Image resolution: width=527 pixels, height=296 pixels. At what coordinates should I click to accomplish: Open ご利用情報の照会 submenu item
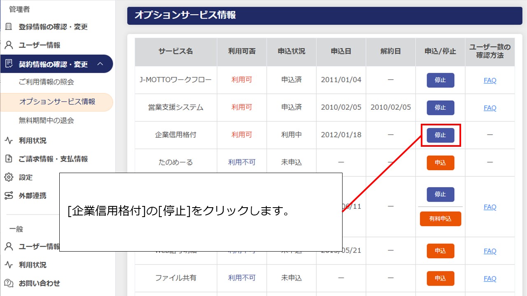(x=47, y=82)
